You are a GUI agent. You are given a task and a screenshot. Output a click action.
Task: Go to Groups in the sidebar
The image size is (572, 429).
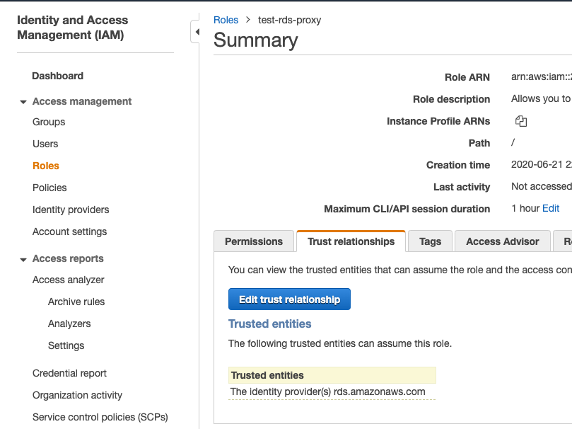[49, 122]
